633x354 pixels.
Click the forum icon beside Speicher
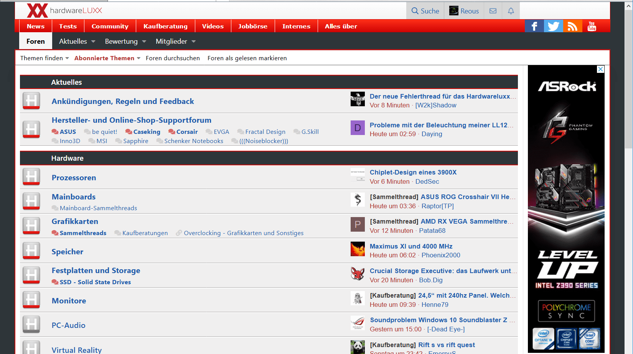click(31, 251)
